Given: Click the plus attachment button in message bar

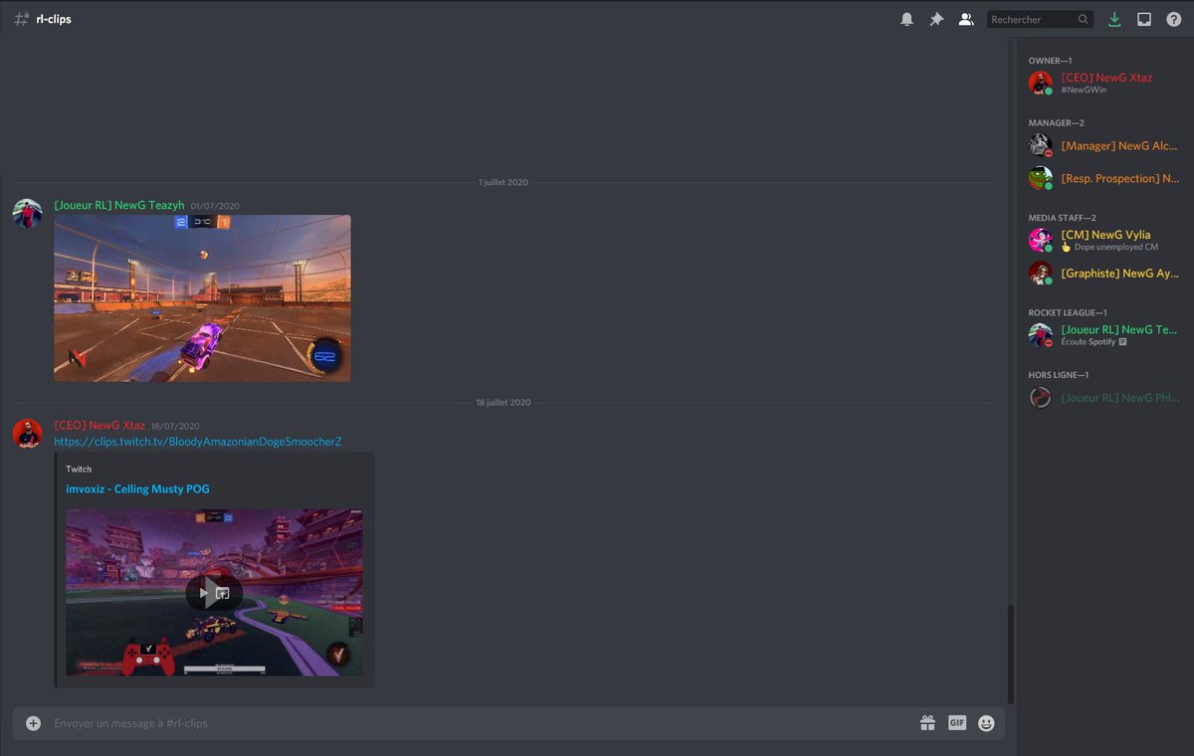Looking at the screenshot, I should click(x=33, y=723).
